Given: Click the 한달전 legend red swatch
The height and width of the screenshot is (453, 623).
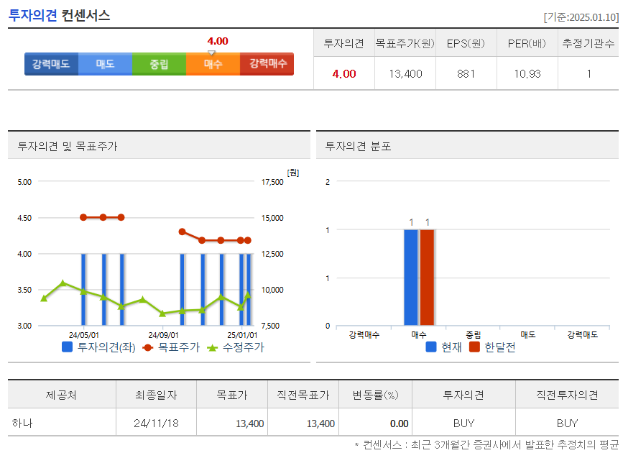Looking at the screenshot, I should click(474, 347).
